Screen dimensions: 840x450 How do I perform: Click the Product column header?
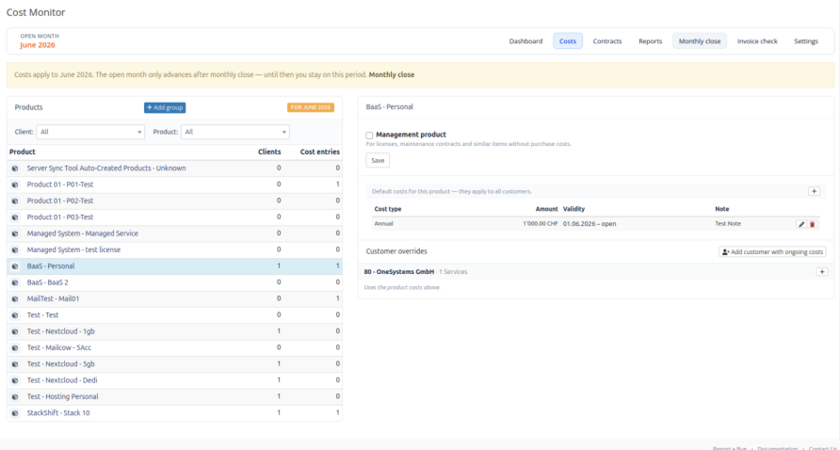(23, 153)
